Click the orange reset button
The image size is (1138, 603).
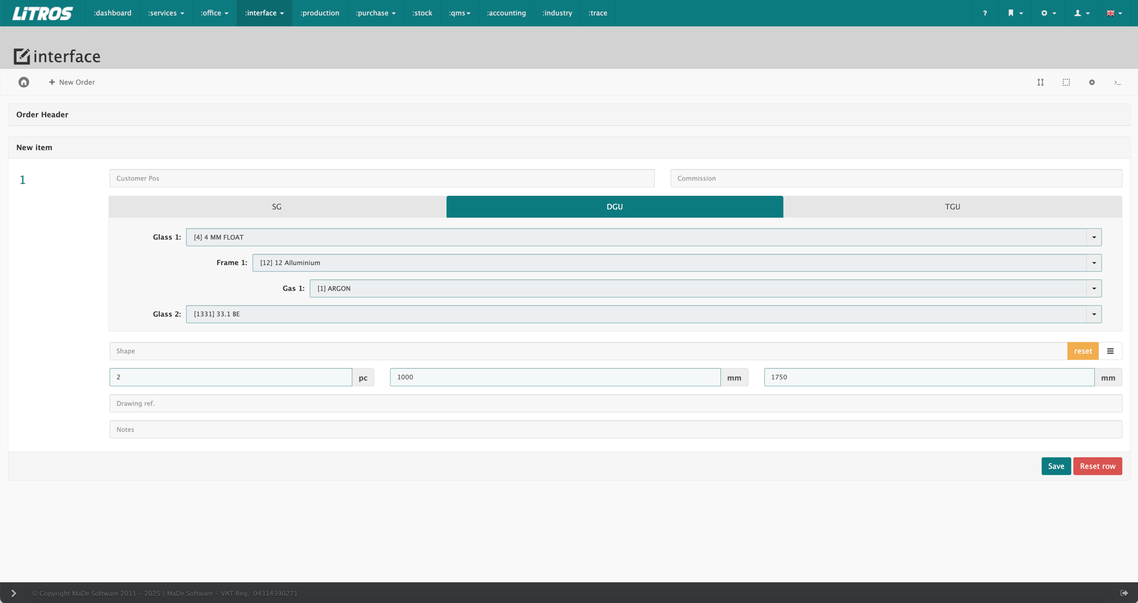point(1083,351)
